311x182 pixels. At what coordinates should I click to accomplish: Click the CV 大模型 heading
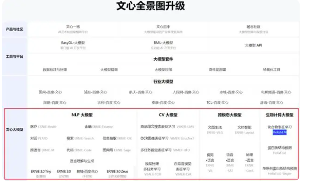(x=168, y=115)
